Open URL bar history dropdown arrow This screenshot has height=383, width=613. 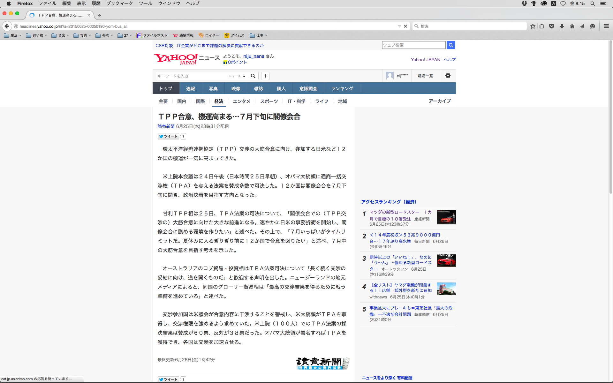(x=399, y=26)
